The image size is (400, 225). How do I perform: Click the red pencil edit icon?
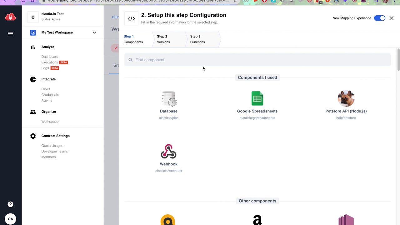pyautogui.click(x=116, y=48)
